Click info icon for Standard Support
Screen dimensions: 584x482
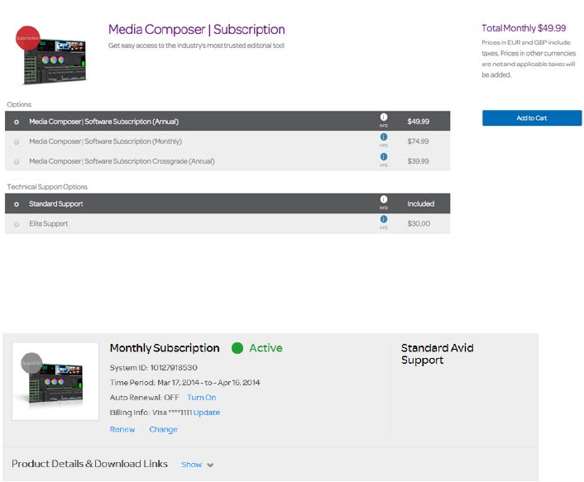click(384, 200)
